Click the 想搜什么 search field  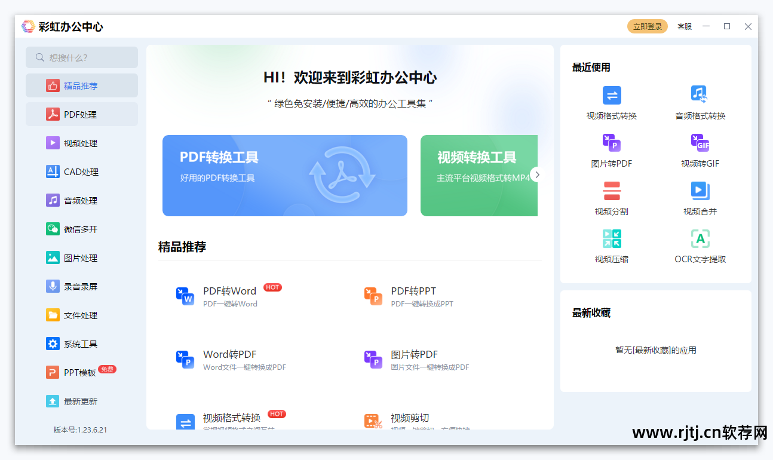click(82, 57)
